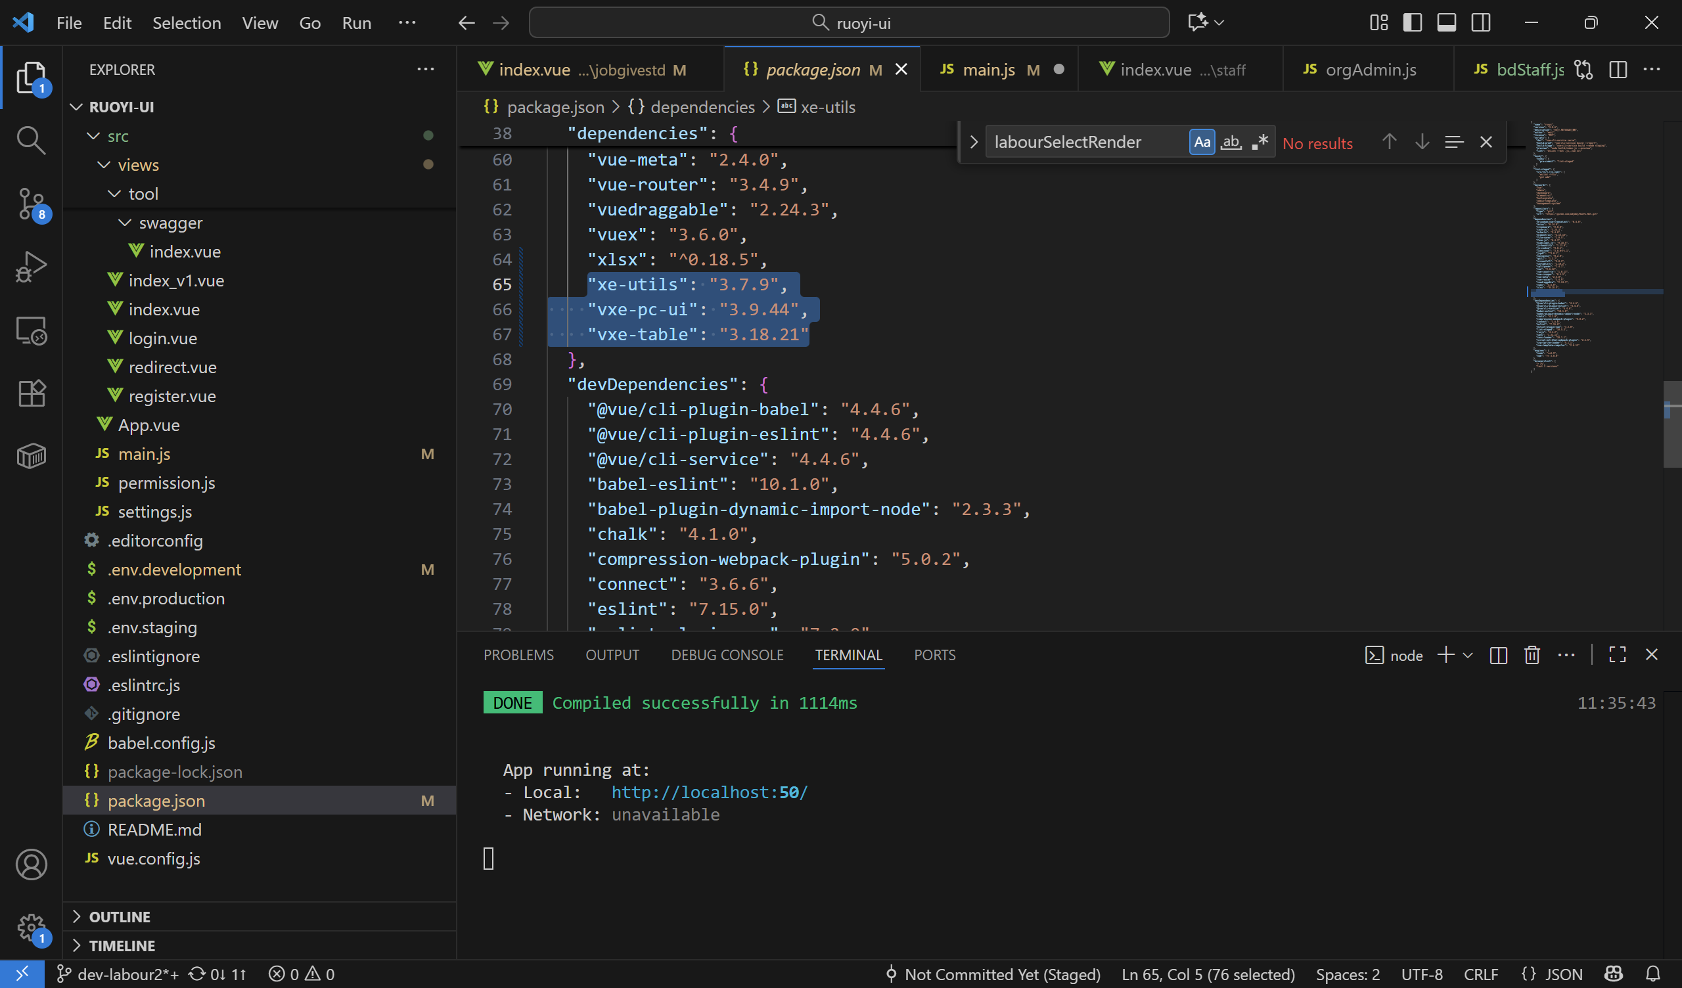Open the Extensions view
Viewport: 1682px width, 988px height.
pos(31,393)
